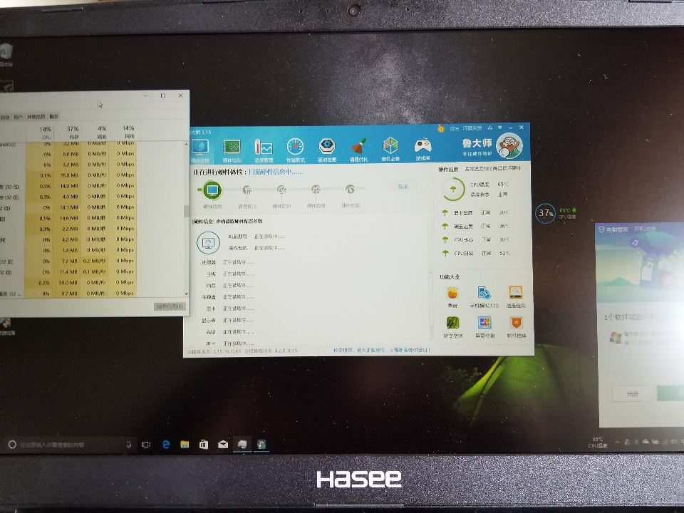The image size is (684, 513).
Task: Switch to 启动 tab in Task Manager
Action: [x=4, y=117]
